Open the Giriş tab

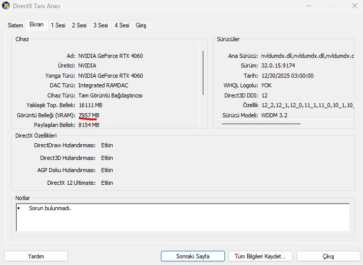point(141,25)
